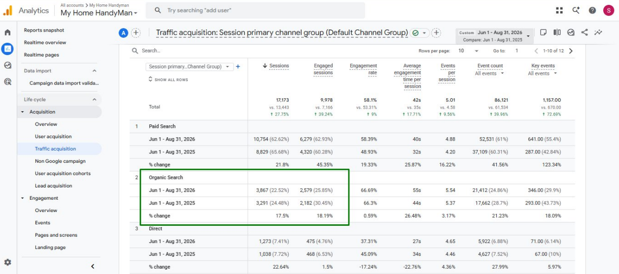Add a secondary dimension with blue plus
Image resolution: width=619 pixels, height=274 pixels.
tap(238, 66)
